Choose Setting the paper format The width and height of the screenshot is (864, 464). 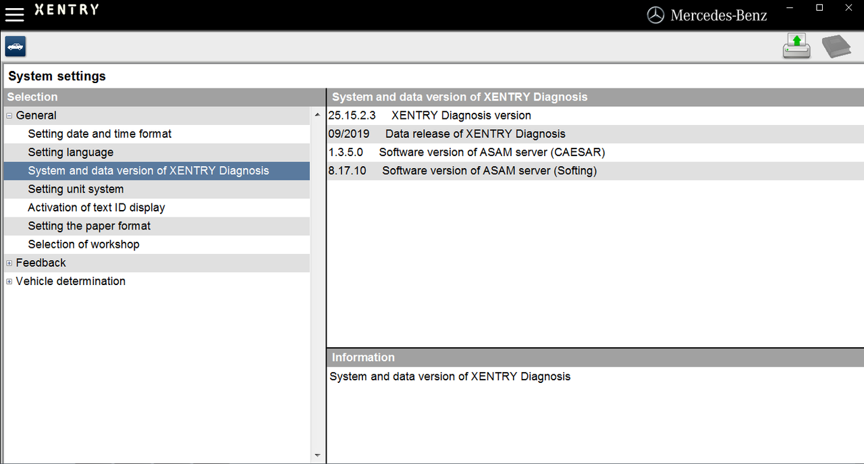pyautogui.click(x=157, y=226)
